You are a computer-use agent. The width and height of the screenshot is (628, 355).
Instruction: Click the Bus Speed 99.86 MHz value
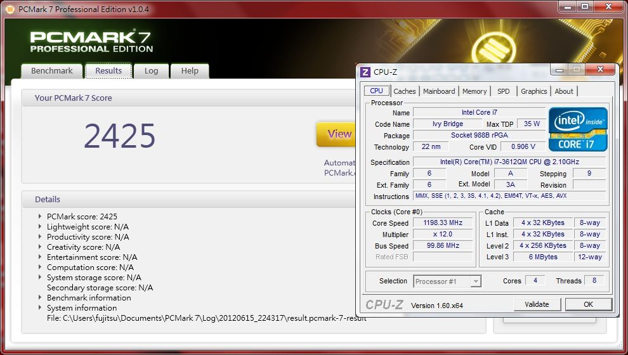click(443, 245)
